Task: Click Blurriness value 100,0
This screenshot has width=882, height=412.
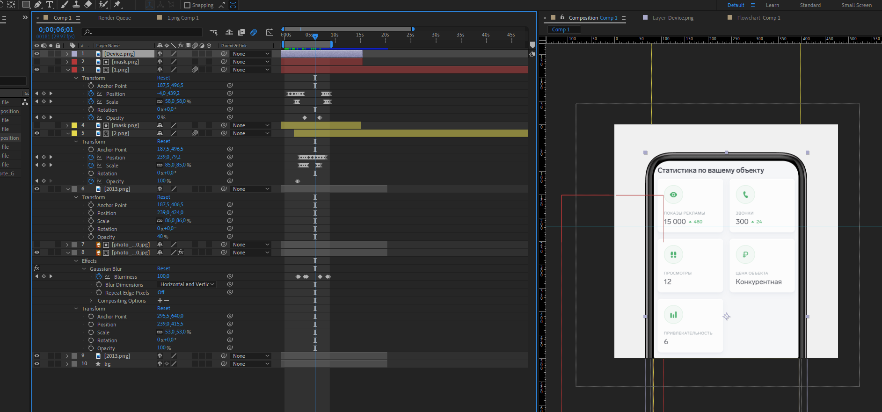Action: click(x=163, y=276)
